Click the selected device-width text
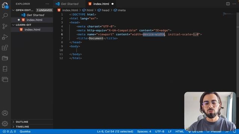 [153, 34]
